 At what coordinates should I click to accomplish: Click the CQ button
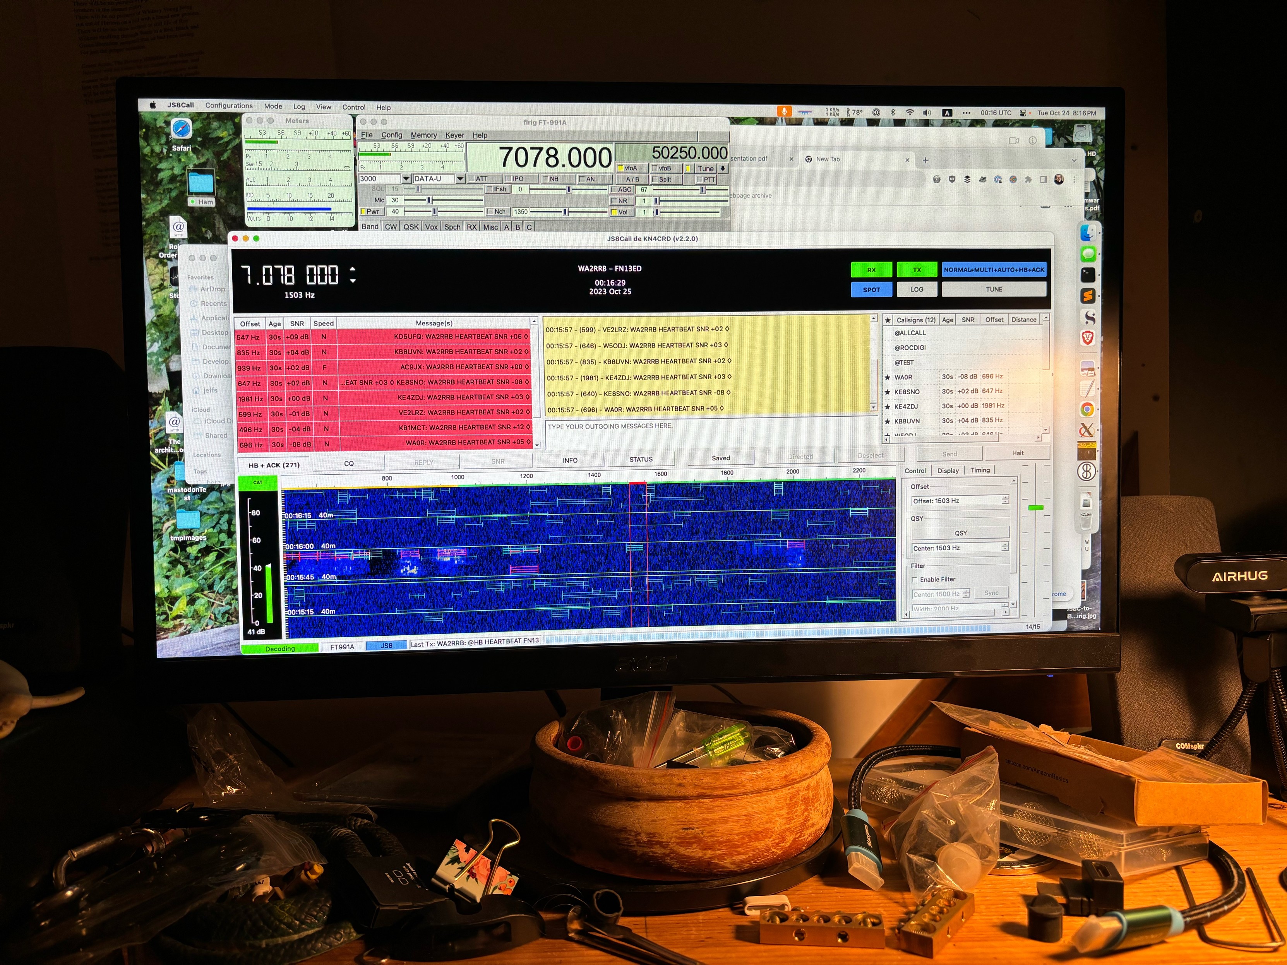click(348, 464)
